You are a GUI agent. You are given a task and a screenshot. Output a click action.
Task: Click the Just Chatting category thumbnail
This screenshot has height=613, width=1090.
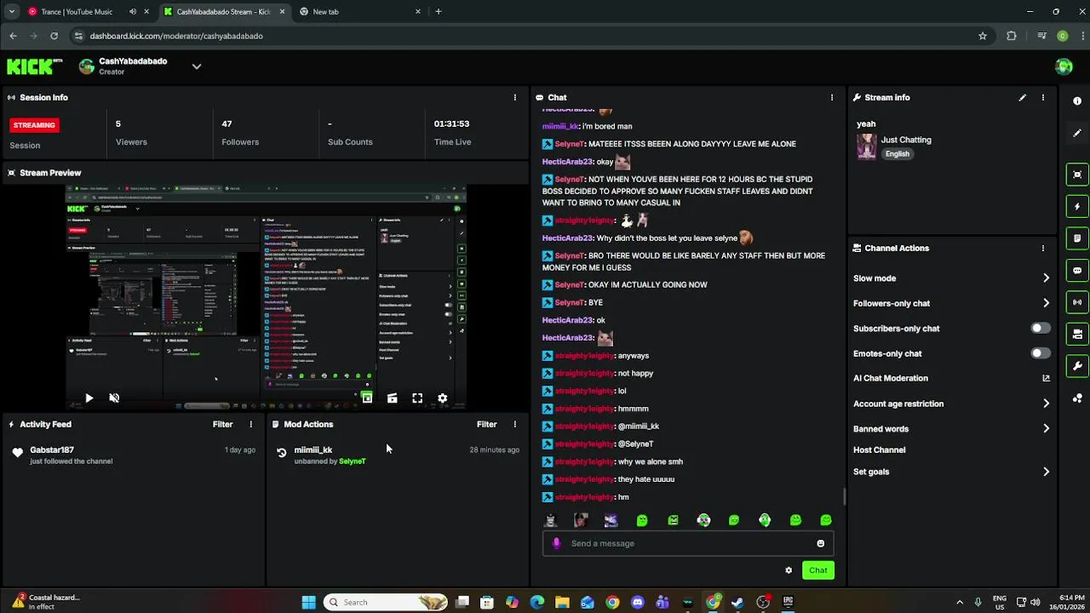pyautogui.click(x=867, y=146)
